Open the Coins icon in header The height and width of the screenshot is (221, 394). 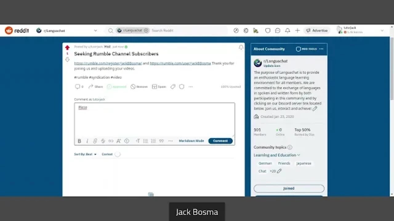tap(246, 30)
